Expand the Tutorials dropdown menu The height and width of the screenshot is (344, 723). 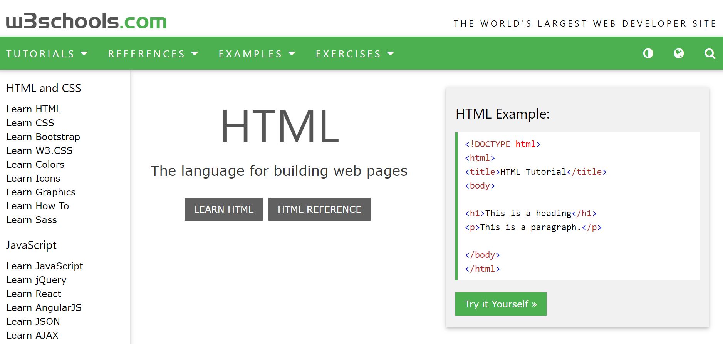(47, 54)
